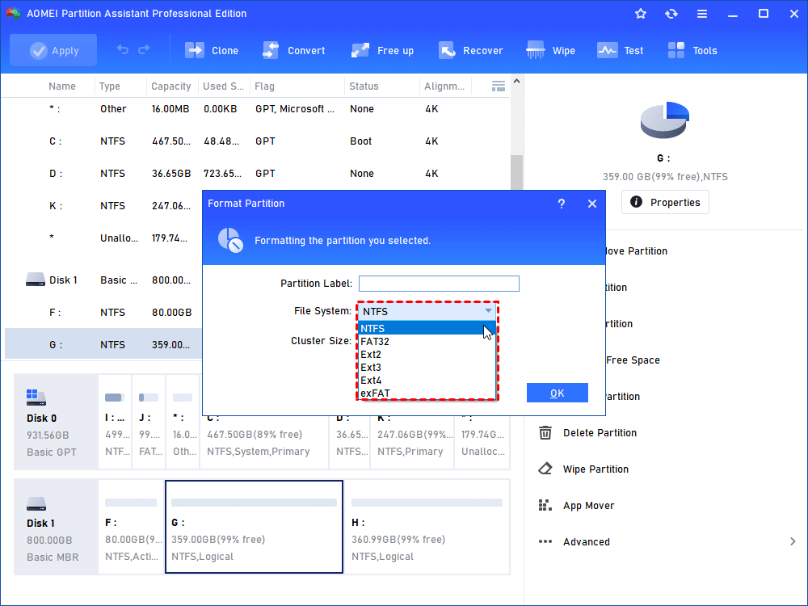Viewport: 808px width, 606px height.
Task: Click the Apply checkmark button
Action: [53, 50]
